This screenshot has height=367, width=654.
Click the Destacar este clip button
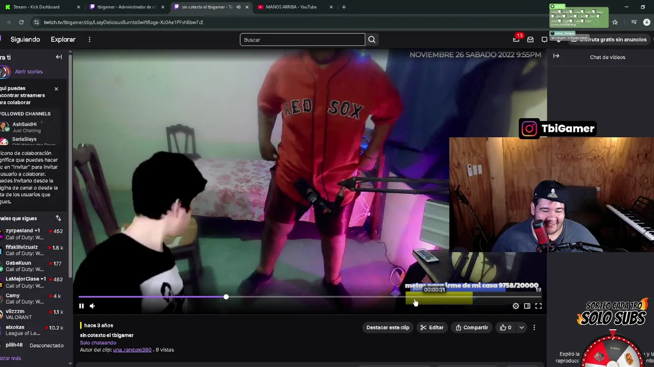tap(388, 327)
